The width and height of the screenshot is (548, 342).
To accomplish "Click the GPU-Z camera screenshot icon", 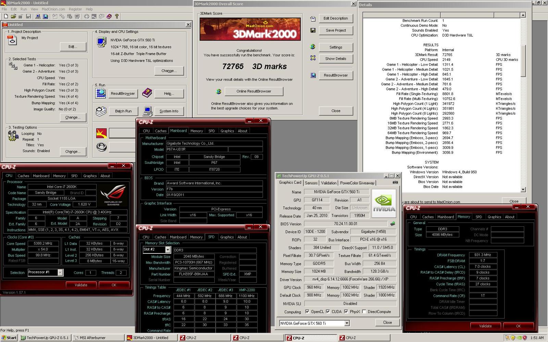I will coord(395,183).
